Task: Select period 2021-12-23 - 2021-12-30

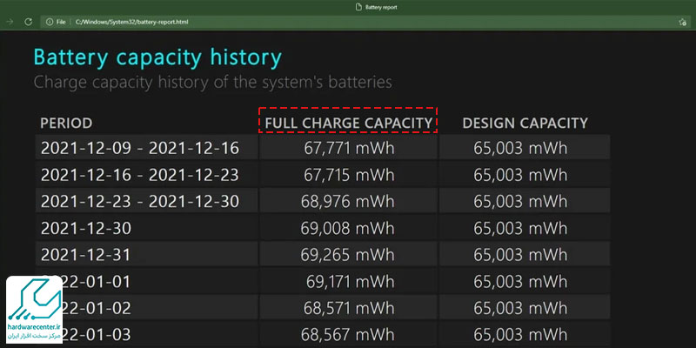Action: 140,202
